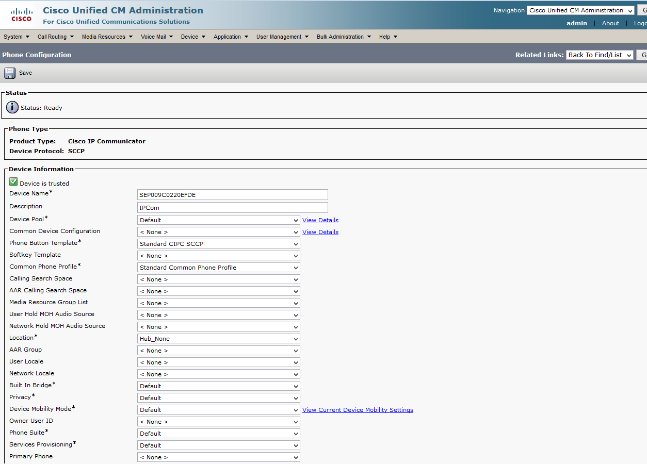
Task: Open the Common Phone Profile dropdown
Action: (x=219, y=268)
